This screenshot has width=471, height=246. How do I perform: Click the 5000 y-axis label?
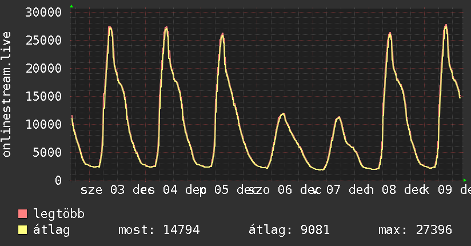47,152
